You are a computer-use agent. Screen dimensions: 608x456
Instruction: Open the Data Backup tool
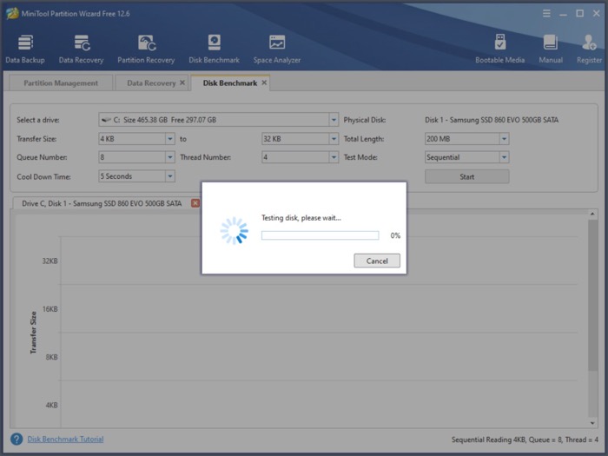[x=25, y=49]
